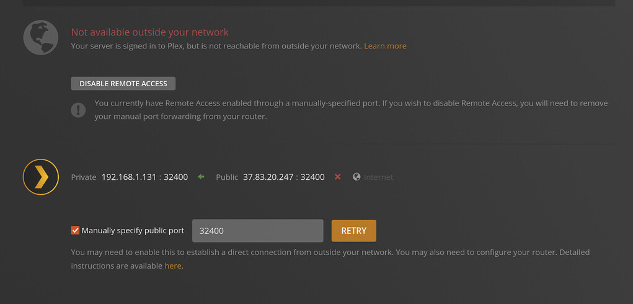Uncheck the Manually specify public port checkbox
Screen dimensions: 633x304
pyautogui.click(x=76, y=230)
